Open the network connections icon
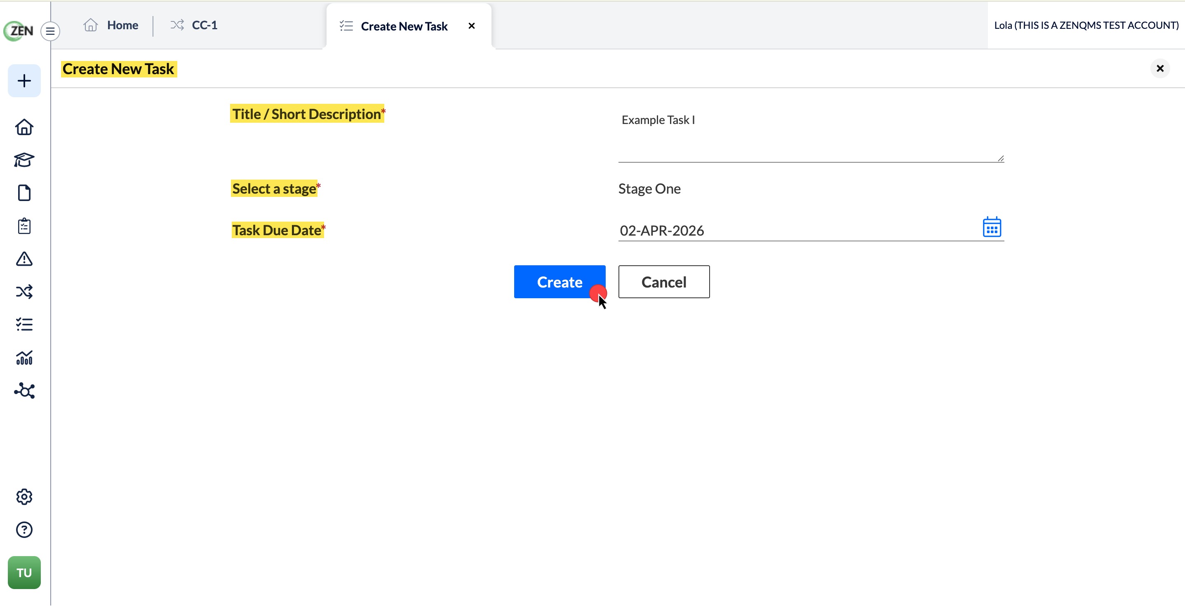The height and width of the screenshot is (608, 1185). click(x=24, y=391)
